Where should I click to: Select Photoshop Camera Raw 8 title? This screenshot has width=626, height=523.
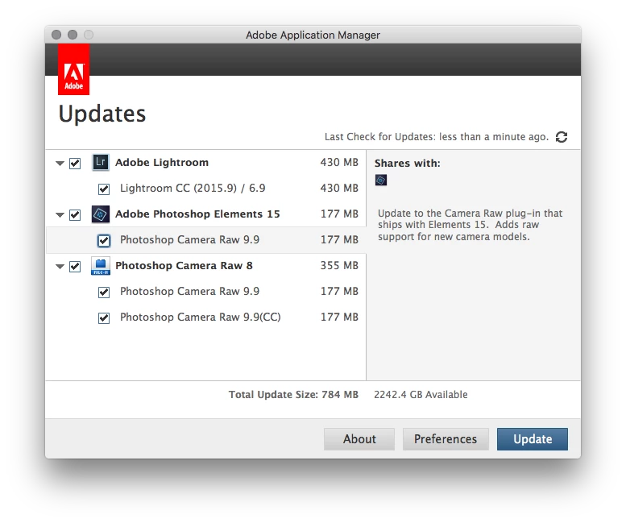click(184, 265)
